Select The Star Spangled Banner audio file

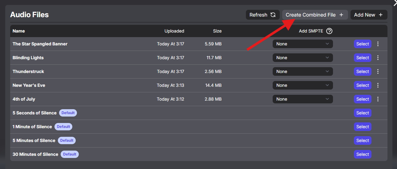pyautogui.click(x=363, y=44)
